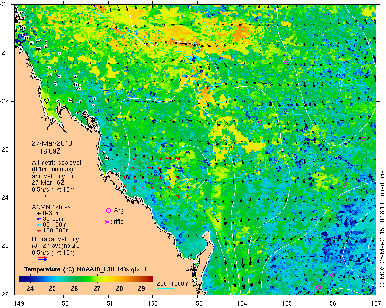Click the latitude axis label '-26'
The image size is (386, 308).
pyautogui.click(x=5, y=294)
